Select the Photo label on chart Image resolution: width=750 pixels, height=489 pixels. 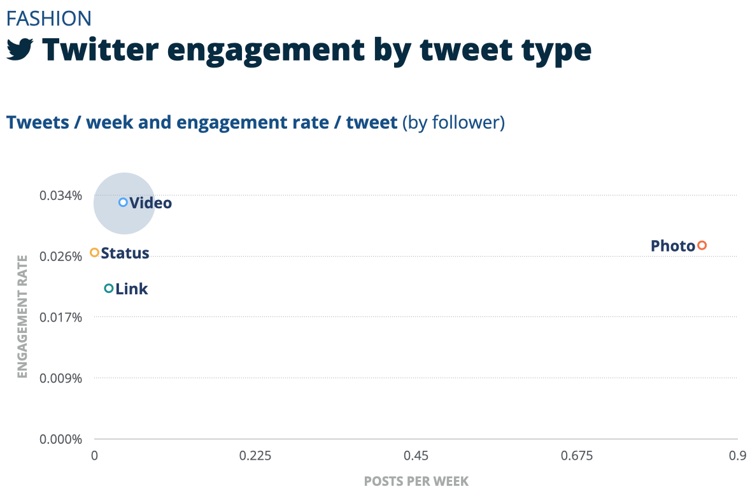tap(672, 246)
